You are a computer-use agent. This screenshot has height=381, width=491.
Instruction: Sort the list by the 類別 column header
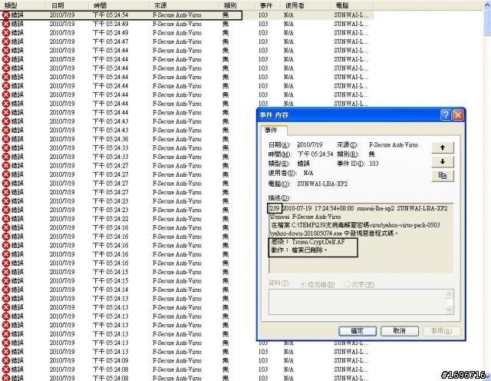coord(237,5)
